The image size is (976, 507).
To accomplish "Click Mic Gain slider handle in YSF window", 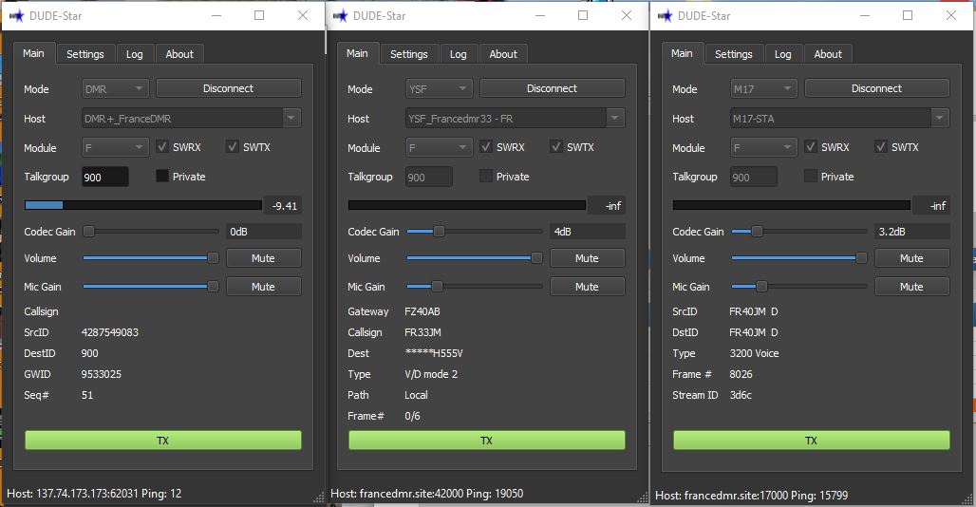I will [437, 286].
